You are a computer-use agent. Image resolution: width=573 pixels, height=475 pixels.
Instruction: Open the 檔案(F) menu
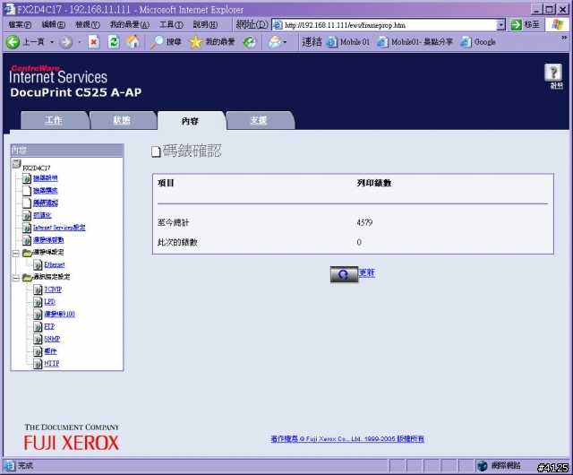20,25
